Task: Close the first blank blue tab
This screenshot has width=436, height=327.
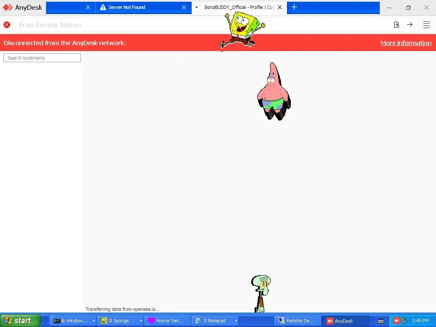Action: pyautogui.click(x=88, y=8)
